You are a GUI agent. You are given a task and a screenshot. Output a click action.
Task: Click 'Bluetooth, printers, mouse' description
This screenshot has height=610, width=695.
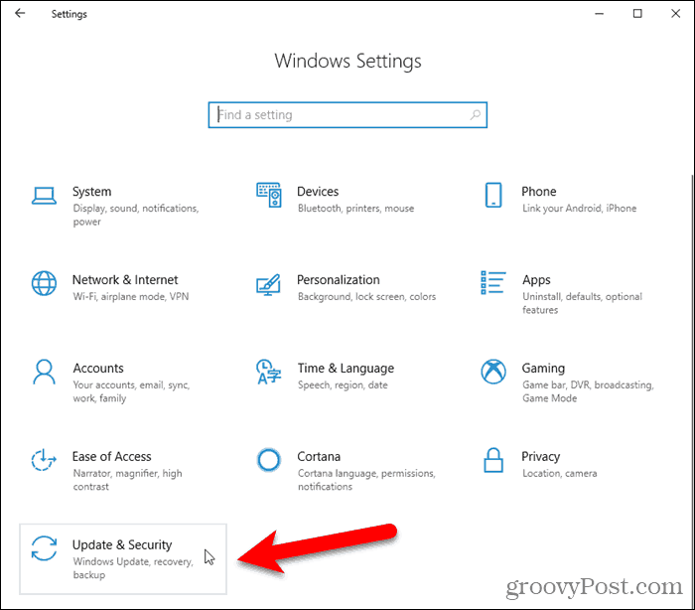pos(355,209)
